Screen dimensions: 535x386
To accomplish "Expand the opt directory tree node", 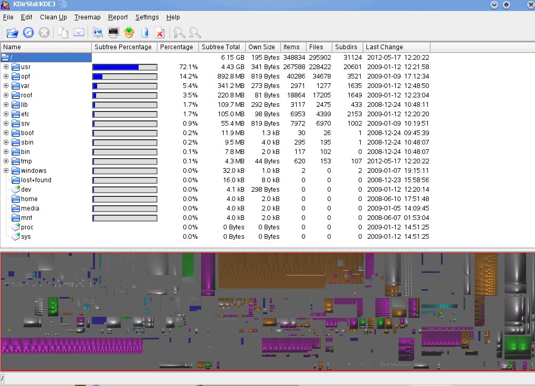I will click(x=6, y=76).
